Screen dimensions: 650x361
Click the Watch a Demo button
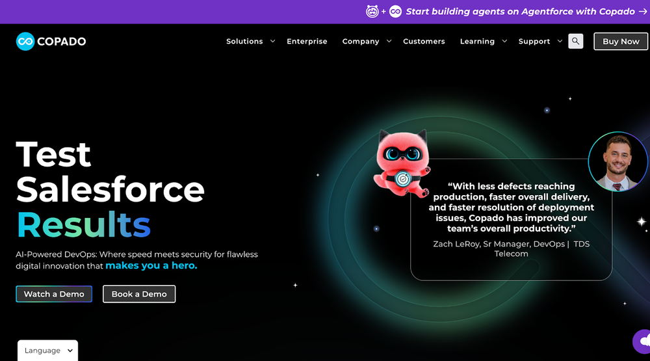(x=54, y=294)
